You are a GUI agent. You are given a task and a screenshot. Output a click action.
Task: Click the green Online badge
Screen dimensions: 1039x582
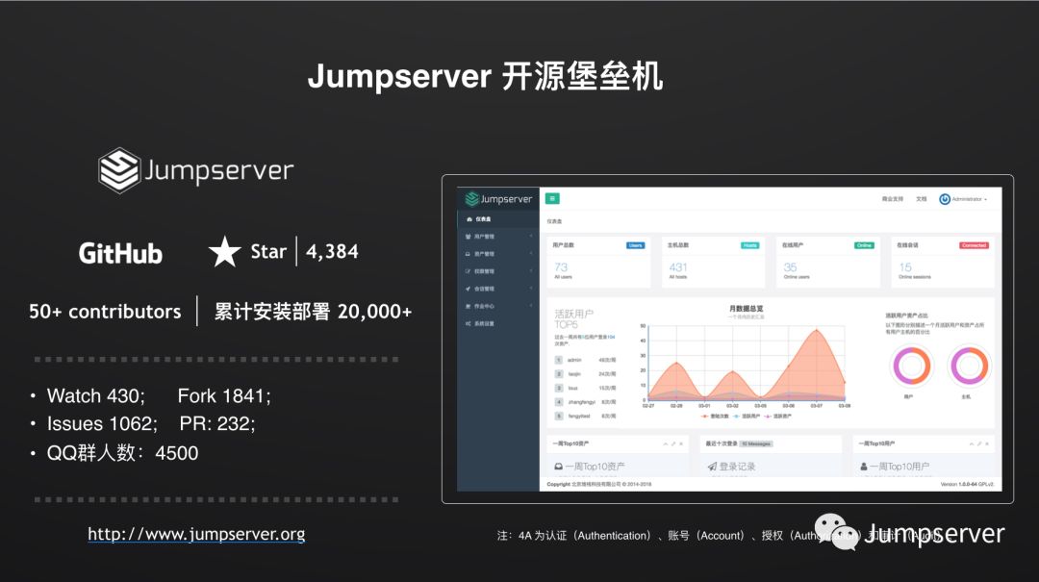864,245
